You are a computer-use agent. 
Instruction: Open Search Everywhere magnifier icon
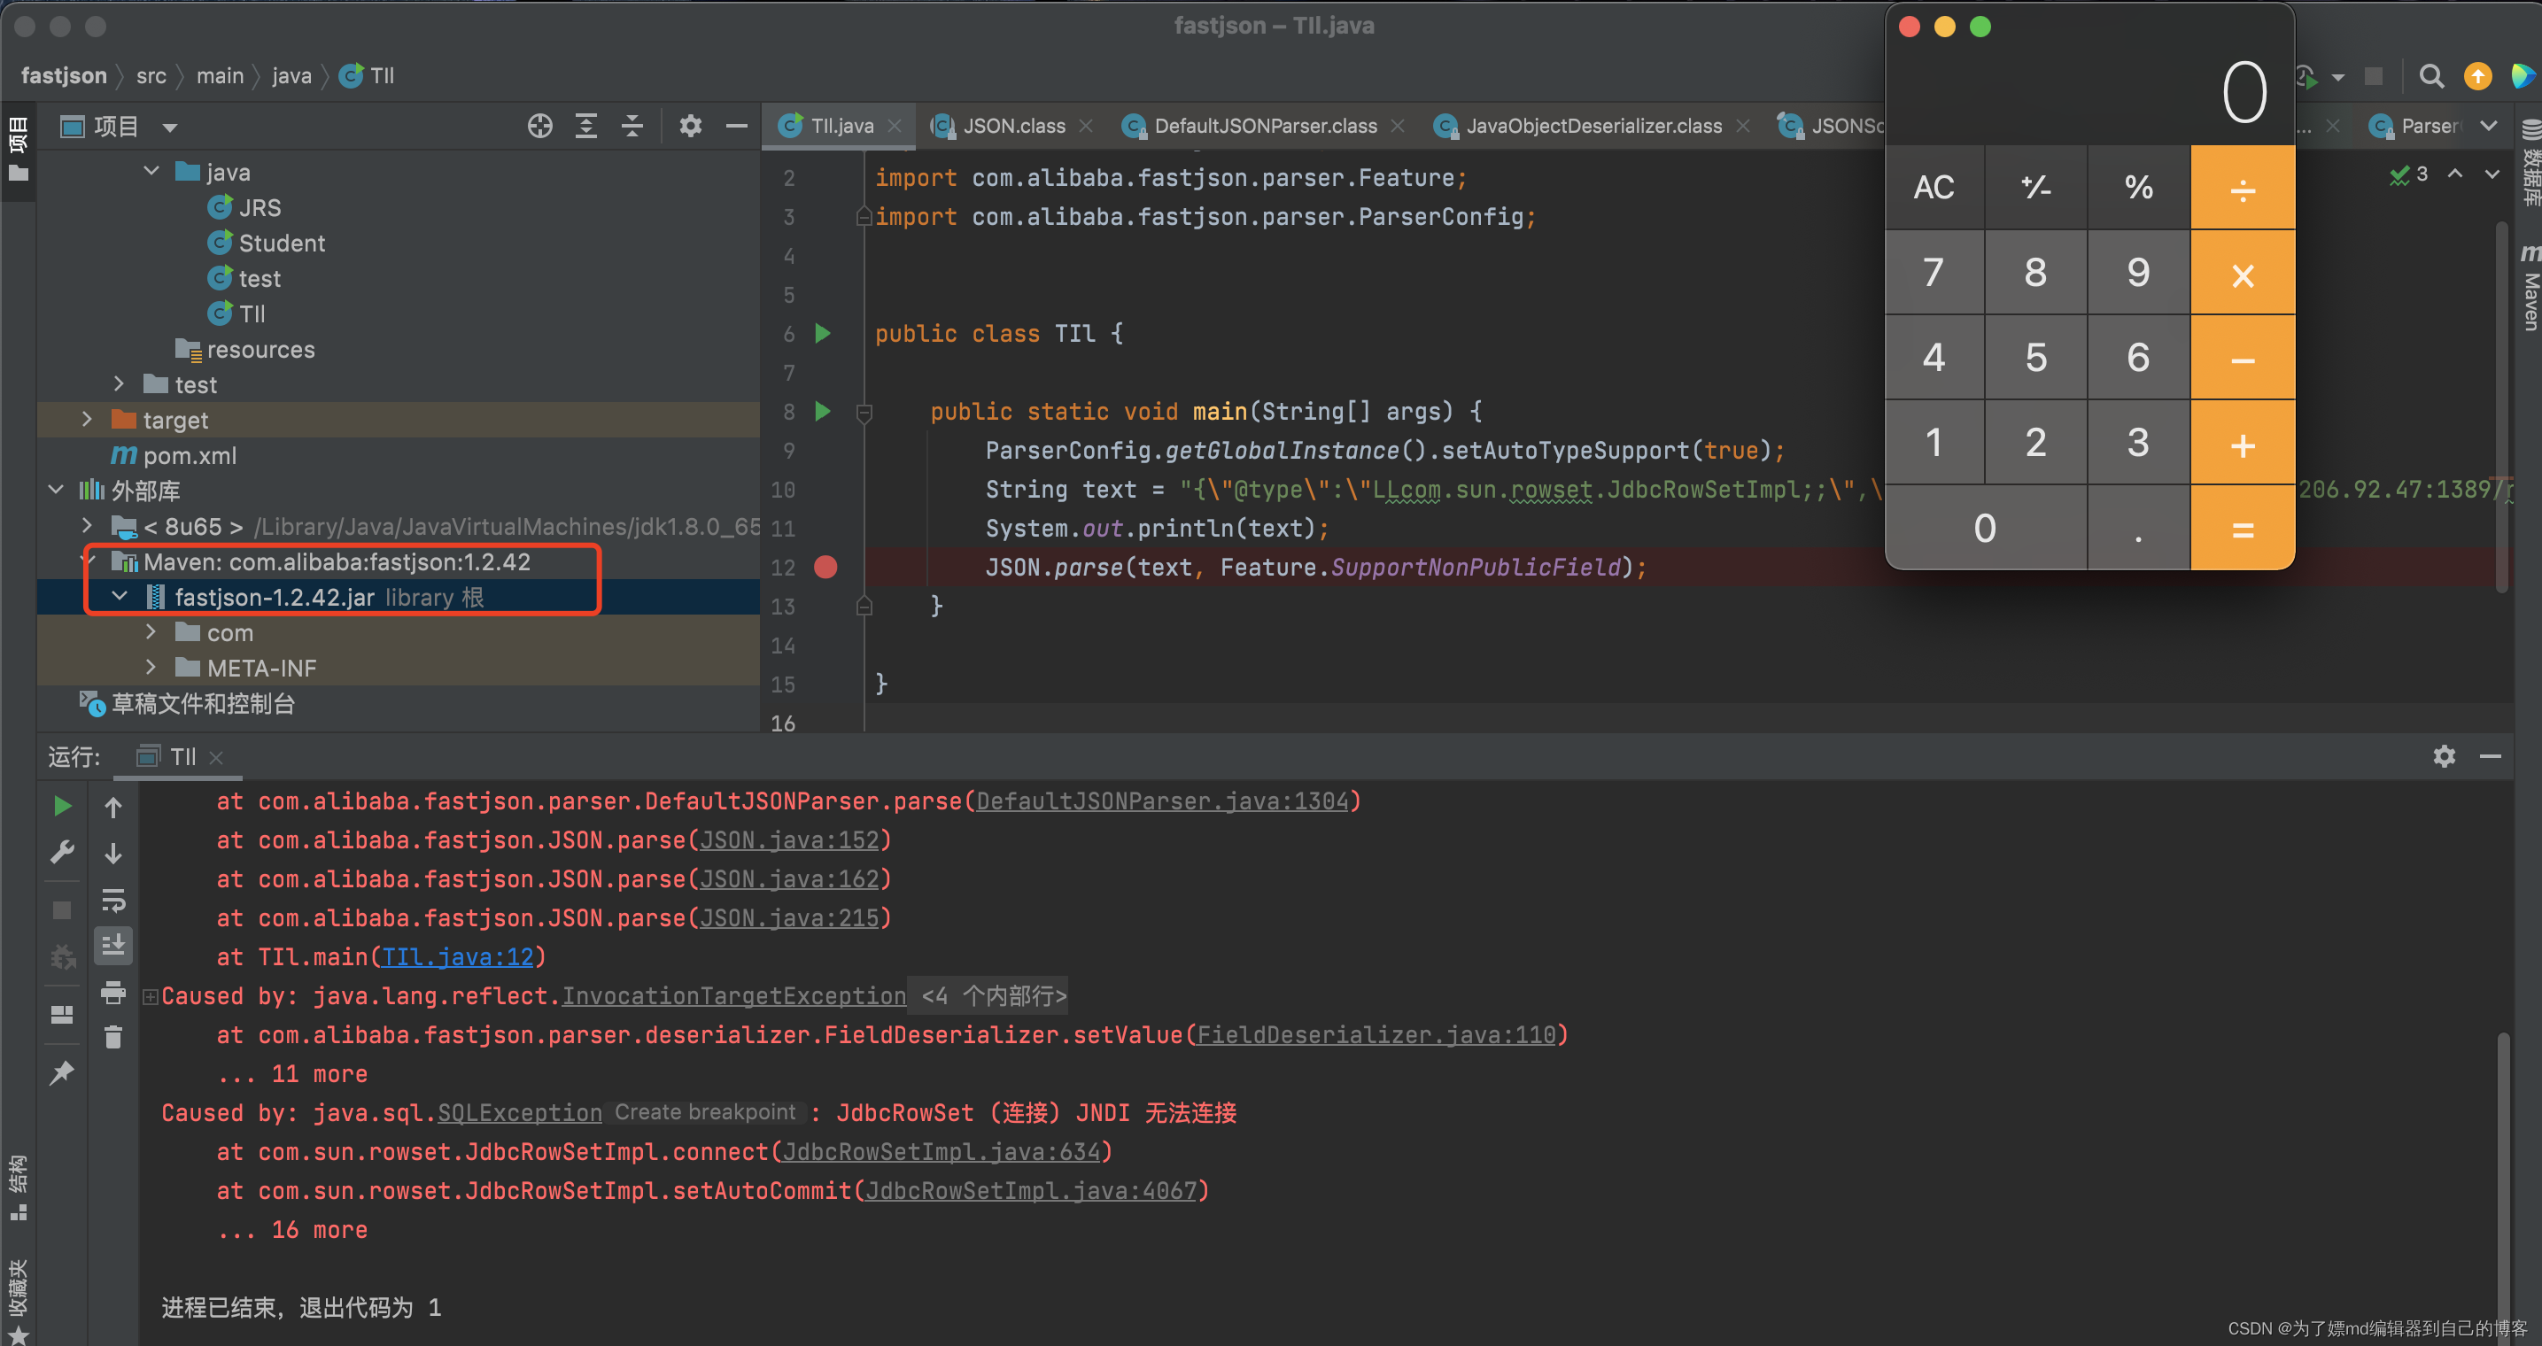click(2431, 76)
